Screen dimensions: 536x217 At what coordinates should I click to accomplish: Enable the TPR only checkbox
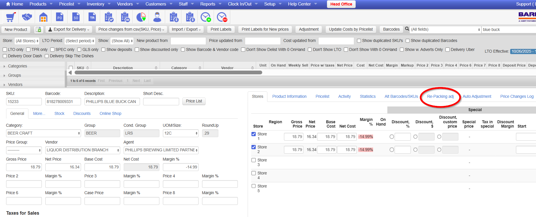pyautogui.click(x=28, y=49)
